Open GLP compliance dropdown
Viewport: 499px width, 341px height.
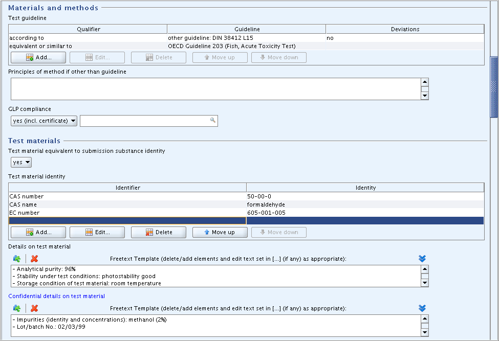pyautogui.click(x=44, y=121)
